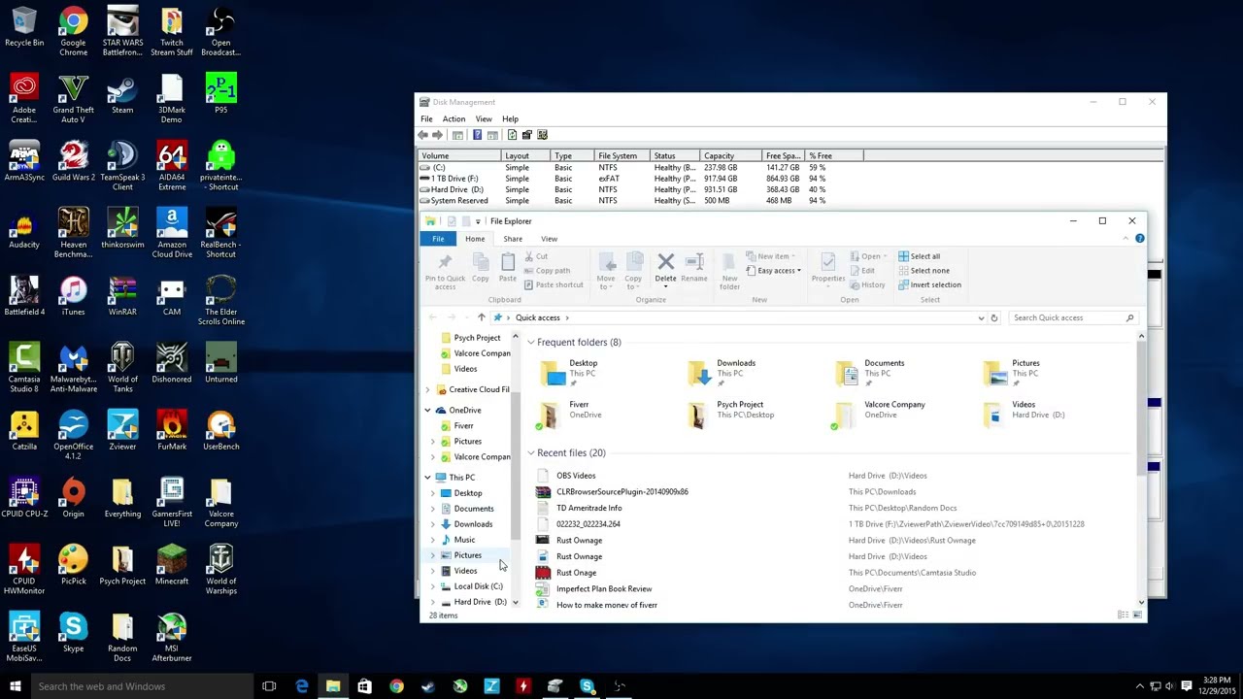This screenshot has width=1243, height=699.
Task: Click the Edge icon on the taskbar
Action: [302, 686]
